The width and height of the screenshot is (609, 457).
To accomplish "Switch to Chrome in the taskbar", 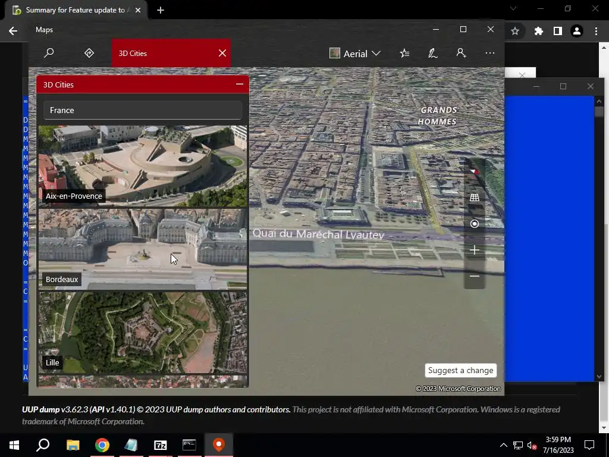I will (x=102, y=445).
